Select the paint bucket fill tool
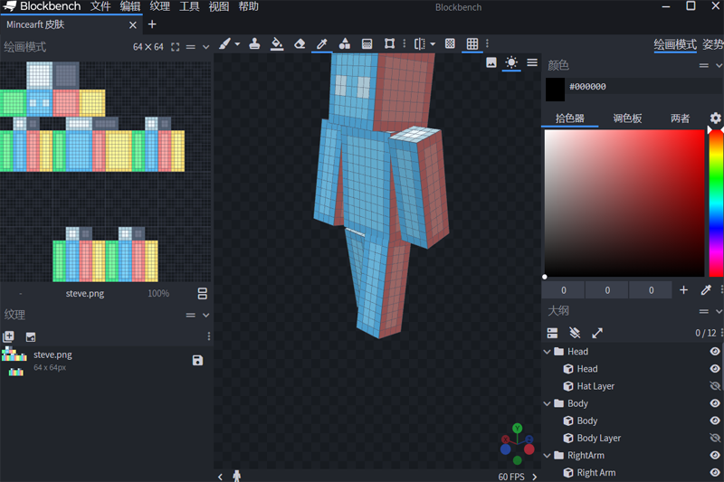This screenshot has width=724, height=482. (x=277, y=43)
